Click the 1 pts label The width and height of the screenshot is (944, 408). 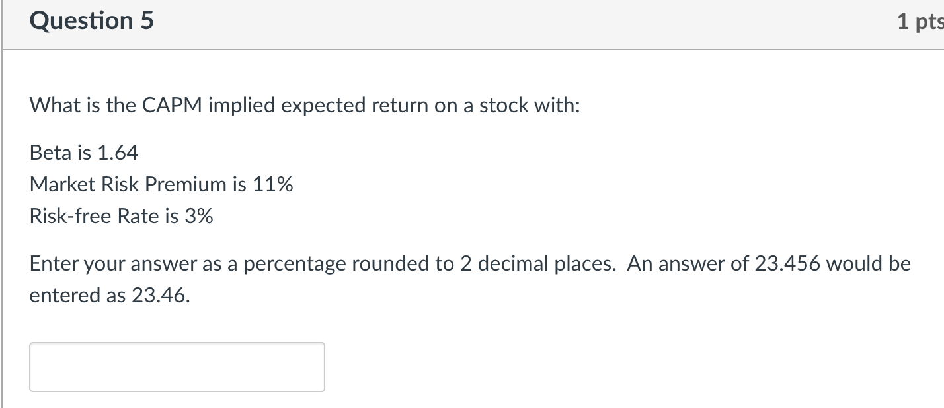coord(924,20)
